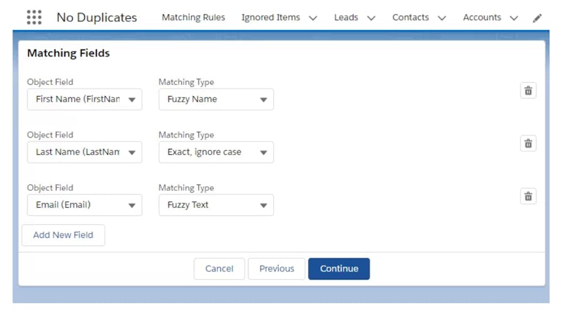Click the pencil edit navigation icon
565x312 pixels.
[x=537, y=18]
